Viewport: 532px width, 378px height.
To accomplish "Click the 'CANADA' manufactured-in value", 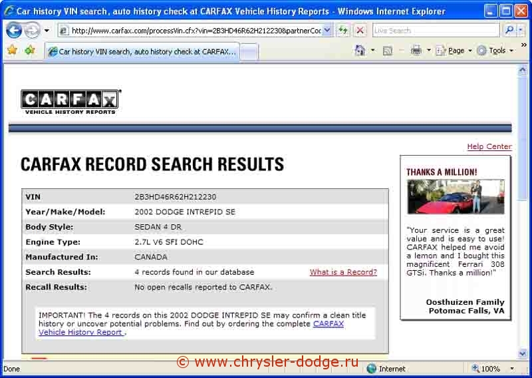I will (x=151, y=257).
